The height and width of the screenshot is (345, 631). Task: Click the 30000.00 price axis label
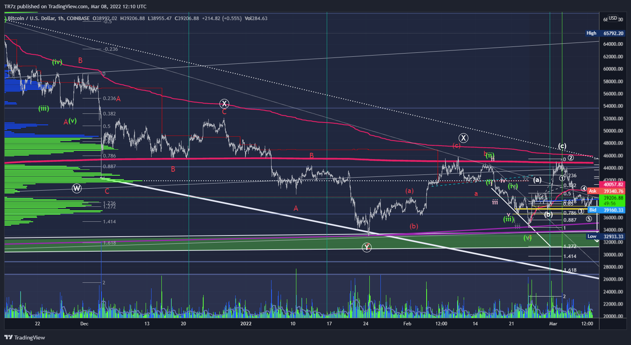click(x=613, y=255)
